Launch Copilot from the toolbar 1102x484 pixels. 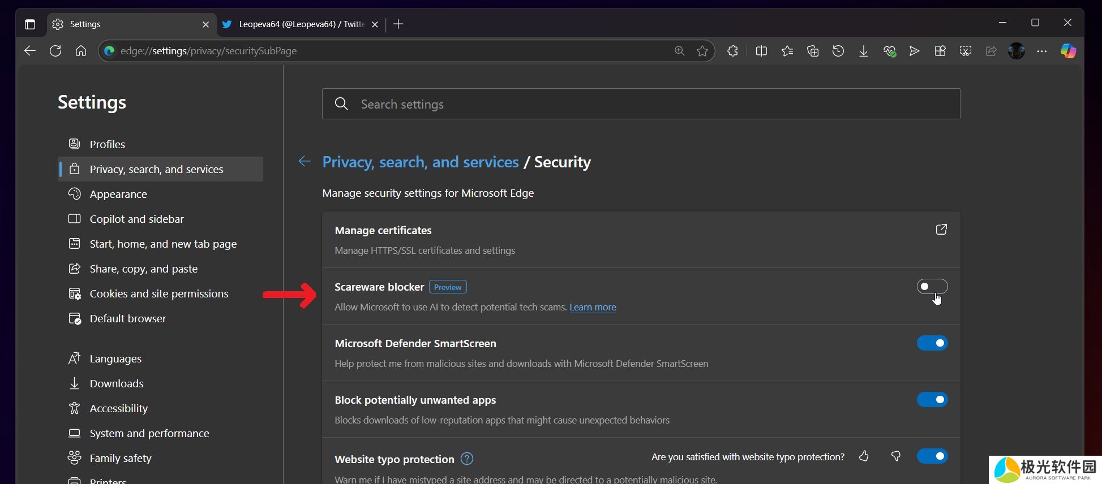[1068, 51]
